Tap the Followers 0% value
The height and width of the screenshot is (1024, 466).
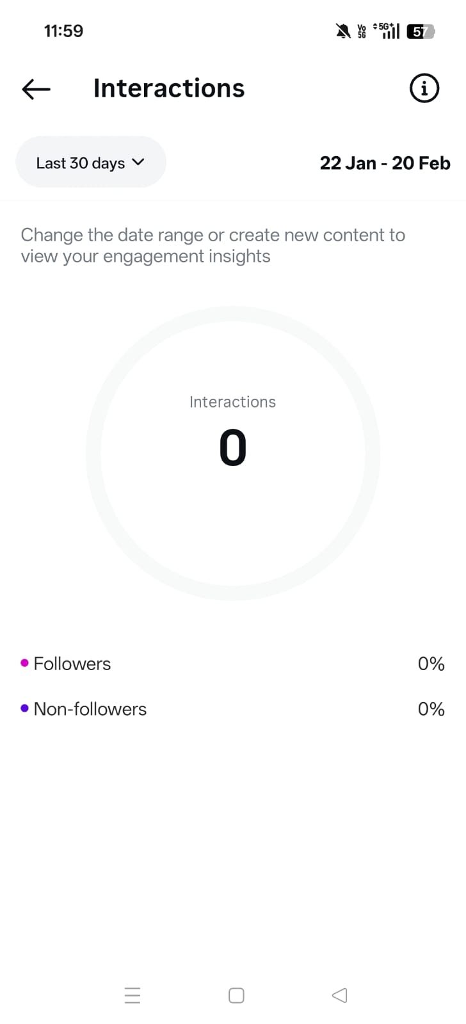click(x=431, y=664)
